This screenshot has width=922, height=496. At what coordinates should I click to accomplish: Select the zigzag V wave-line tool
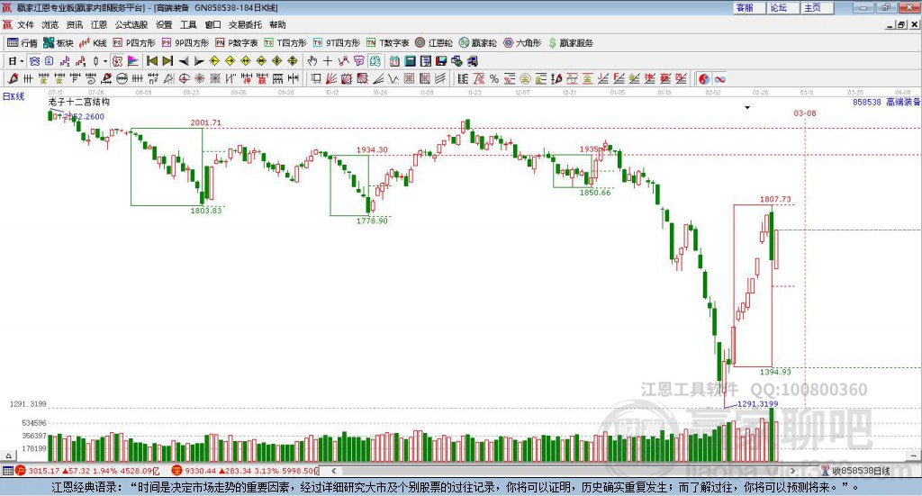393,78
